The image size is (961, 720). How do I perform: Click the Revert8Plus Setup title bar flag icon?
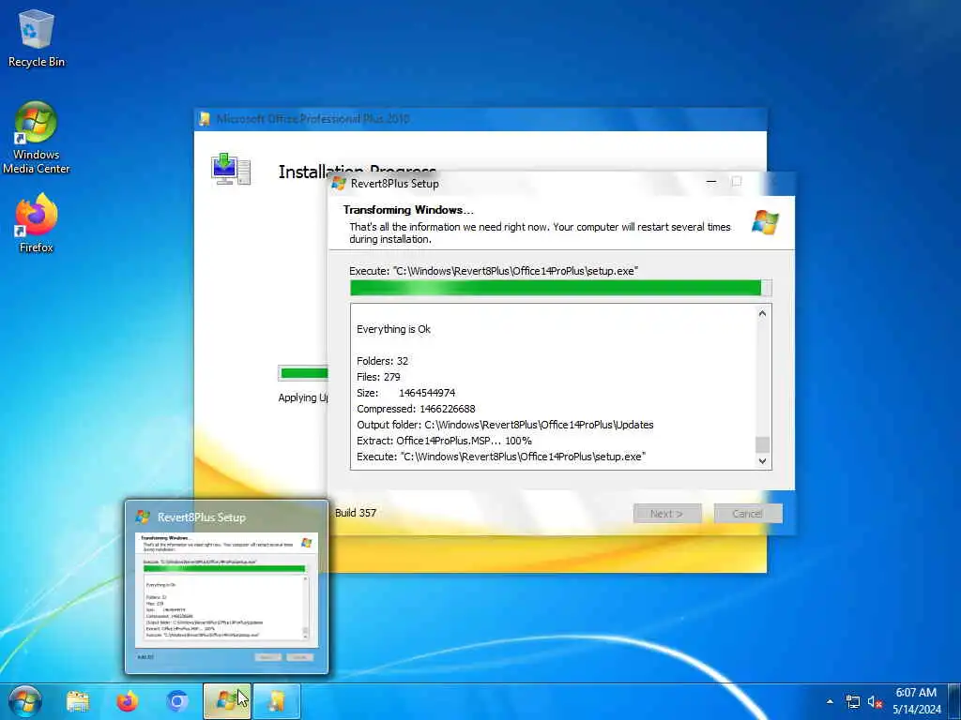[339, 183]
